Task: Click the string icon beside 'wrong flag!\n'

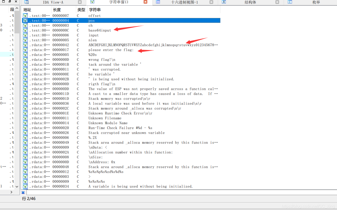Action: coord(25,60)
